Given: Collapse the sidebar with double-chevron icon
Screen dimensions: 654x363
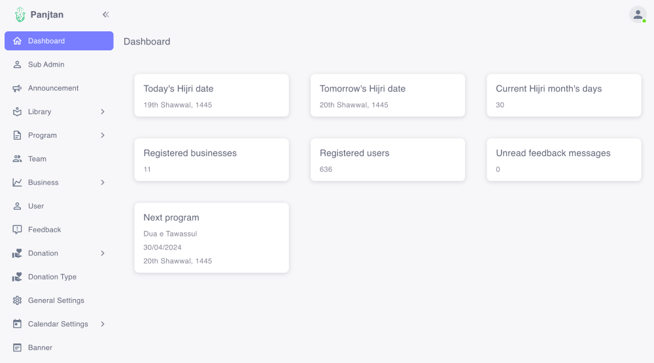Looking at the screenshot, I should 105,14.
